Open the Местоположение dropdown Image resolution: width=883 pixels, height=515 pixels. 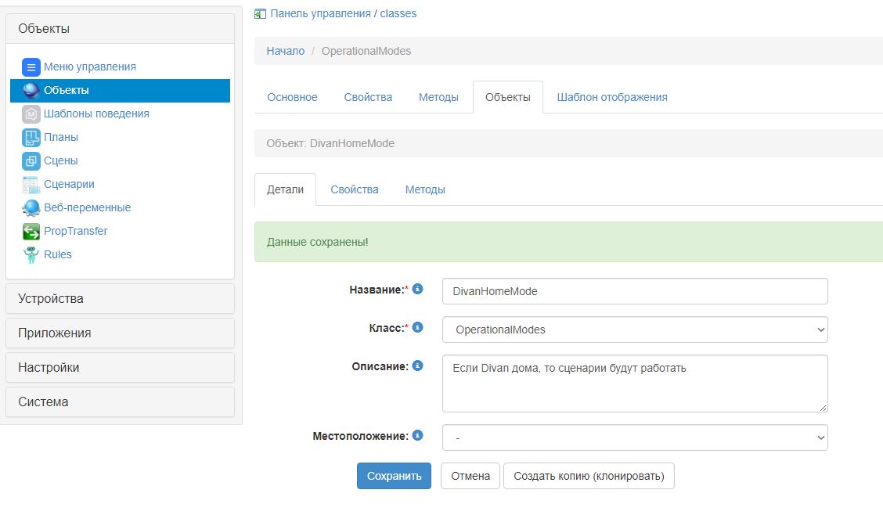click(x=634, y=438)
